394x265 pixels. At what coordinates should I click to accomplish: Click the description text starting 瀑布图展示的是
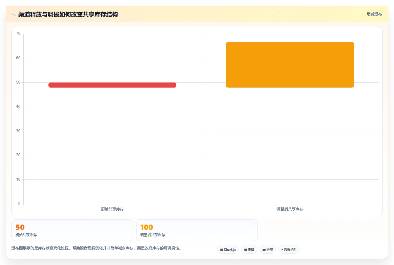coord(97,248)
